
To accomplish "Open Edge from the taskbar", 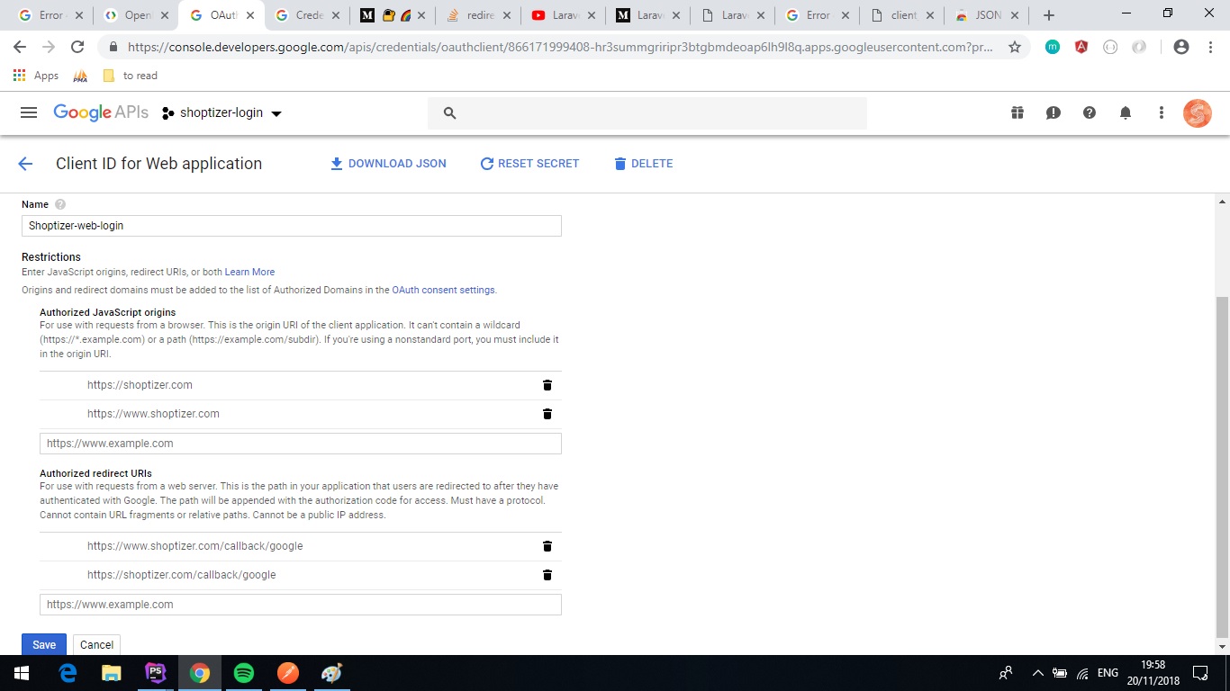I will [68, 673].
